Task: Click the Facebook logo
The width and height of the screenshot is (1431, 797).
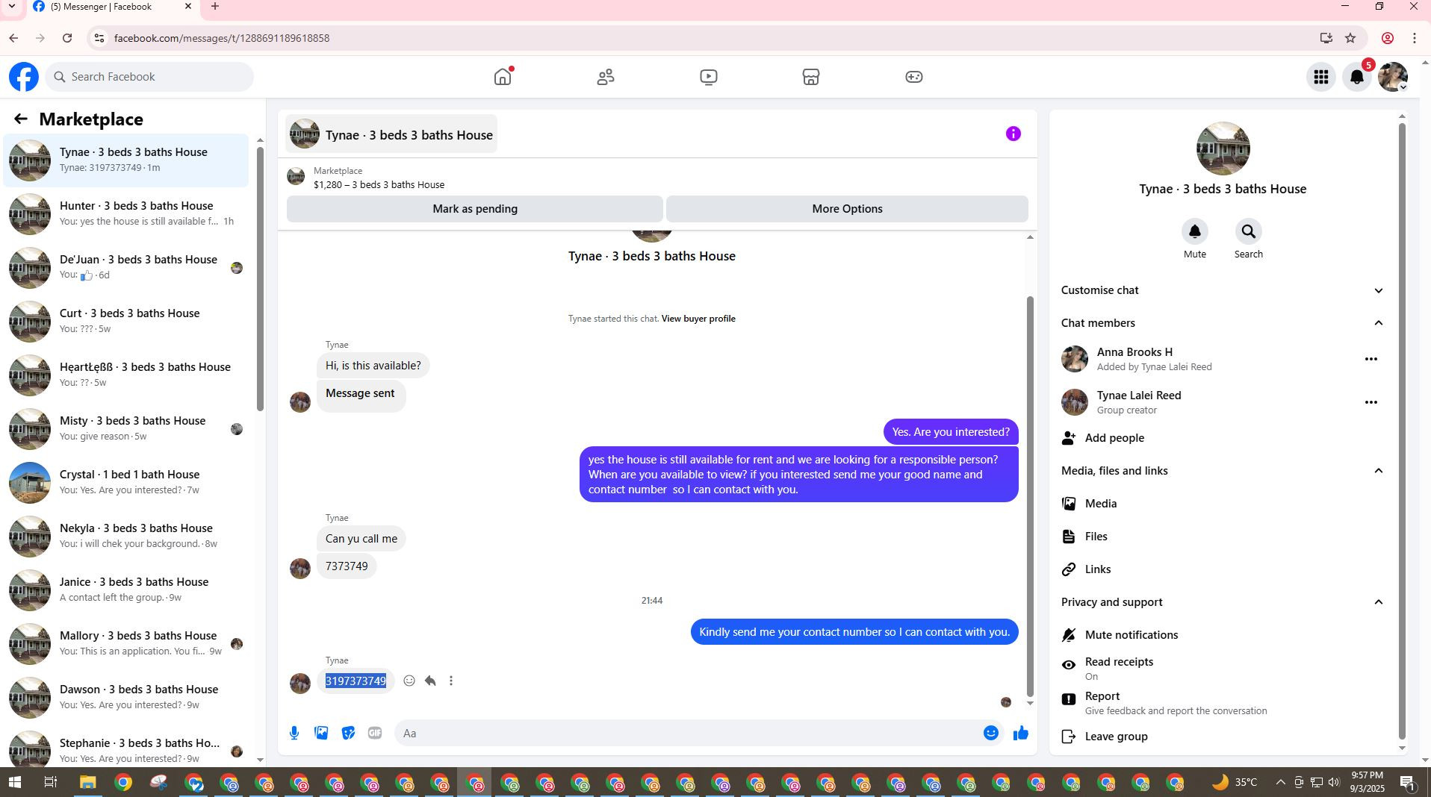Action: click(x=24, y=77)
